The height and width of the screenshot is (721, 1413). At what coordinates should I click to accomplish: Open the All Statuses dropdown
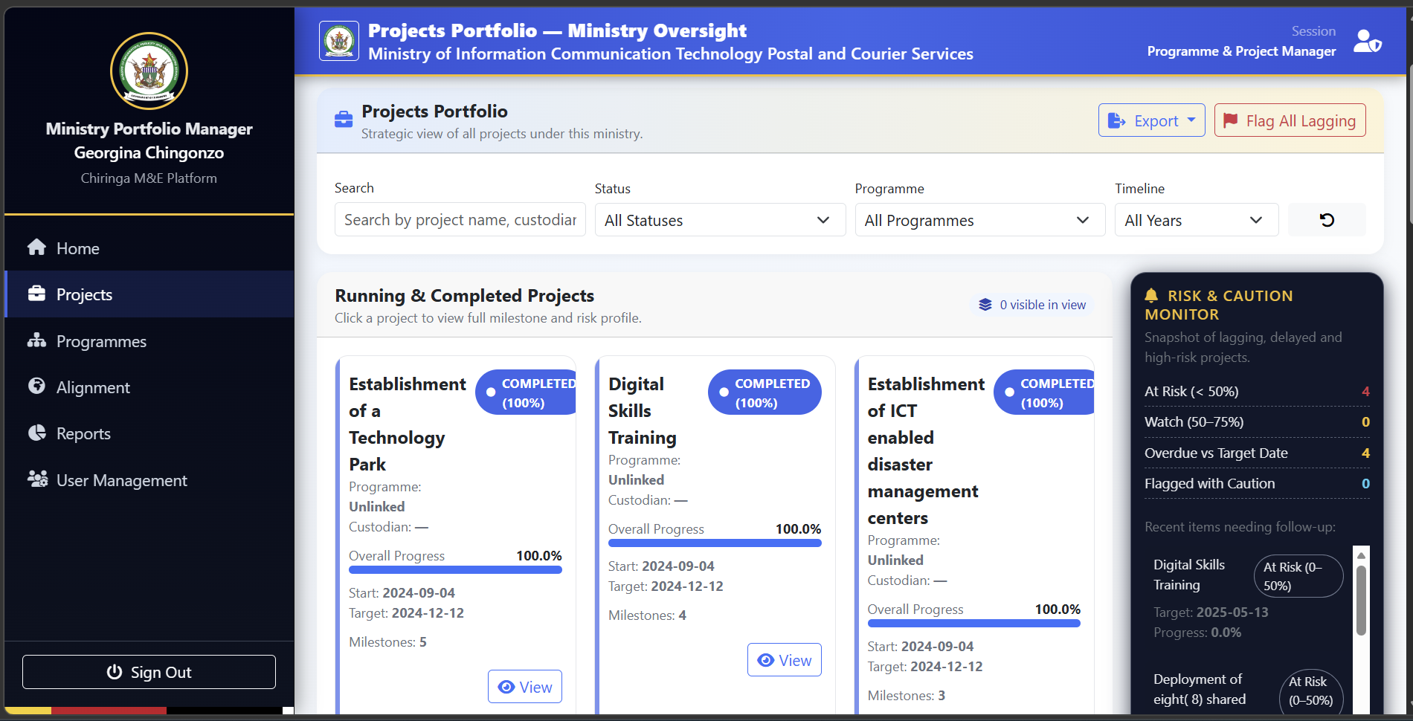719,219
